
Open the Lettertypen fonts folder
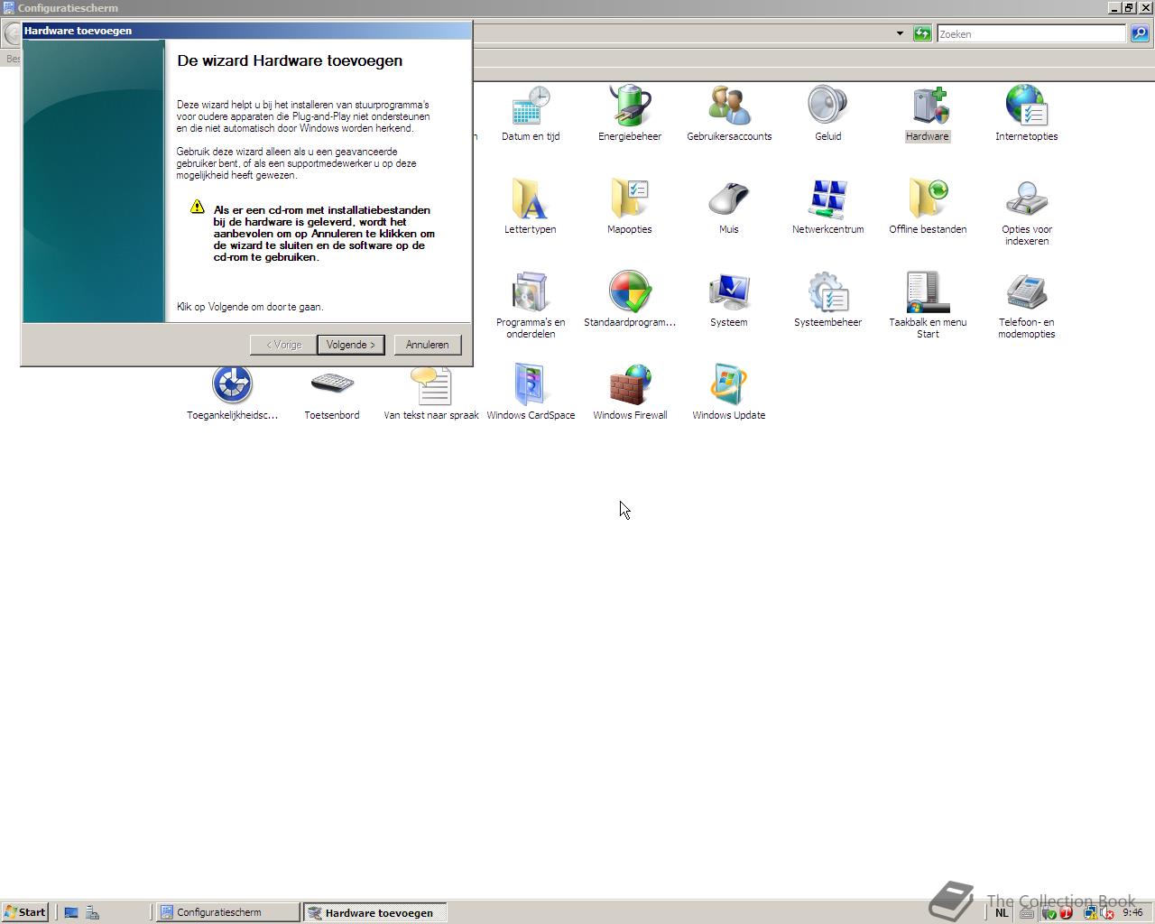pyautogui.click(x=531, y=207)
